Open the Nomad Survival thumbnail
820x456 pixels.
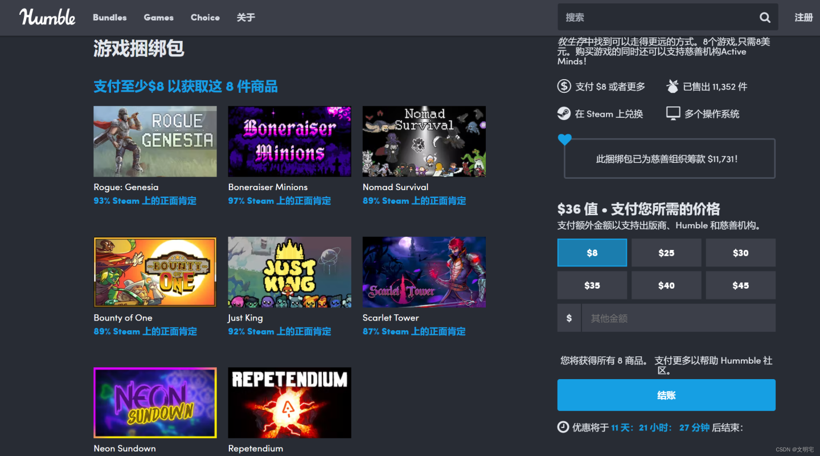[424, 141]
